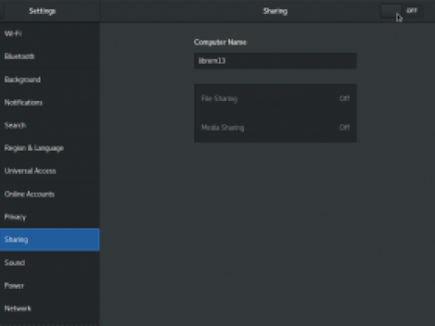Go to Notifications settings
Image resolution: width=435 pixels, height=326 pixels.
click(x=50, y=103)
